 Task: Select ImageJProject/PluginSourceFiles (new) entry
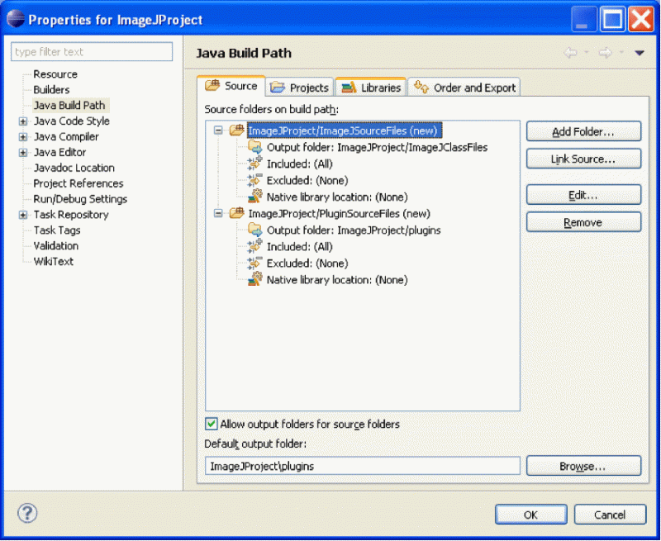click(340, 214)
